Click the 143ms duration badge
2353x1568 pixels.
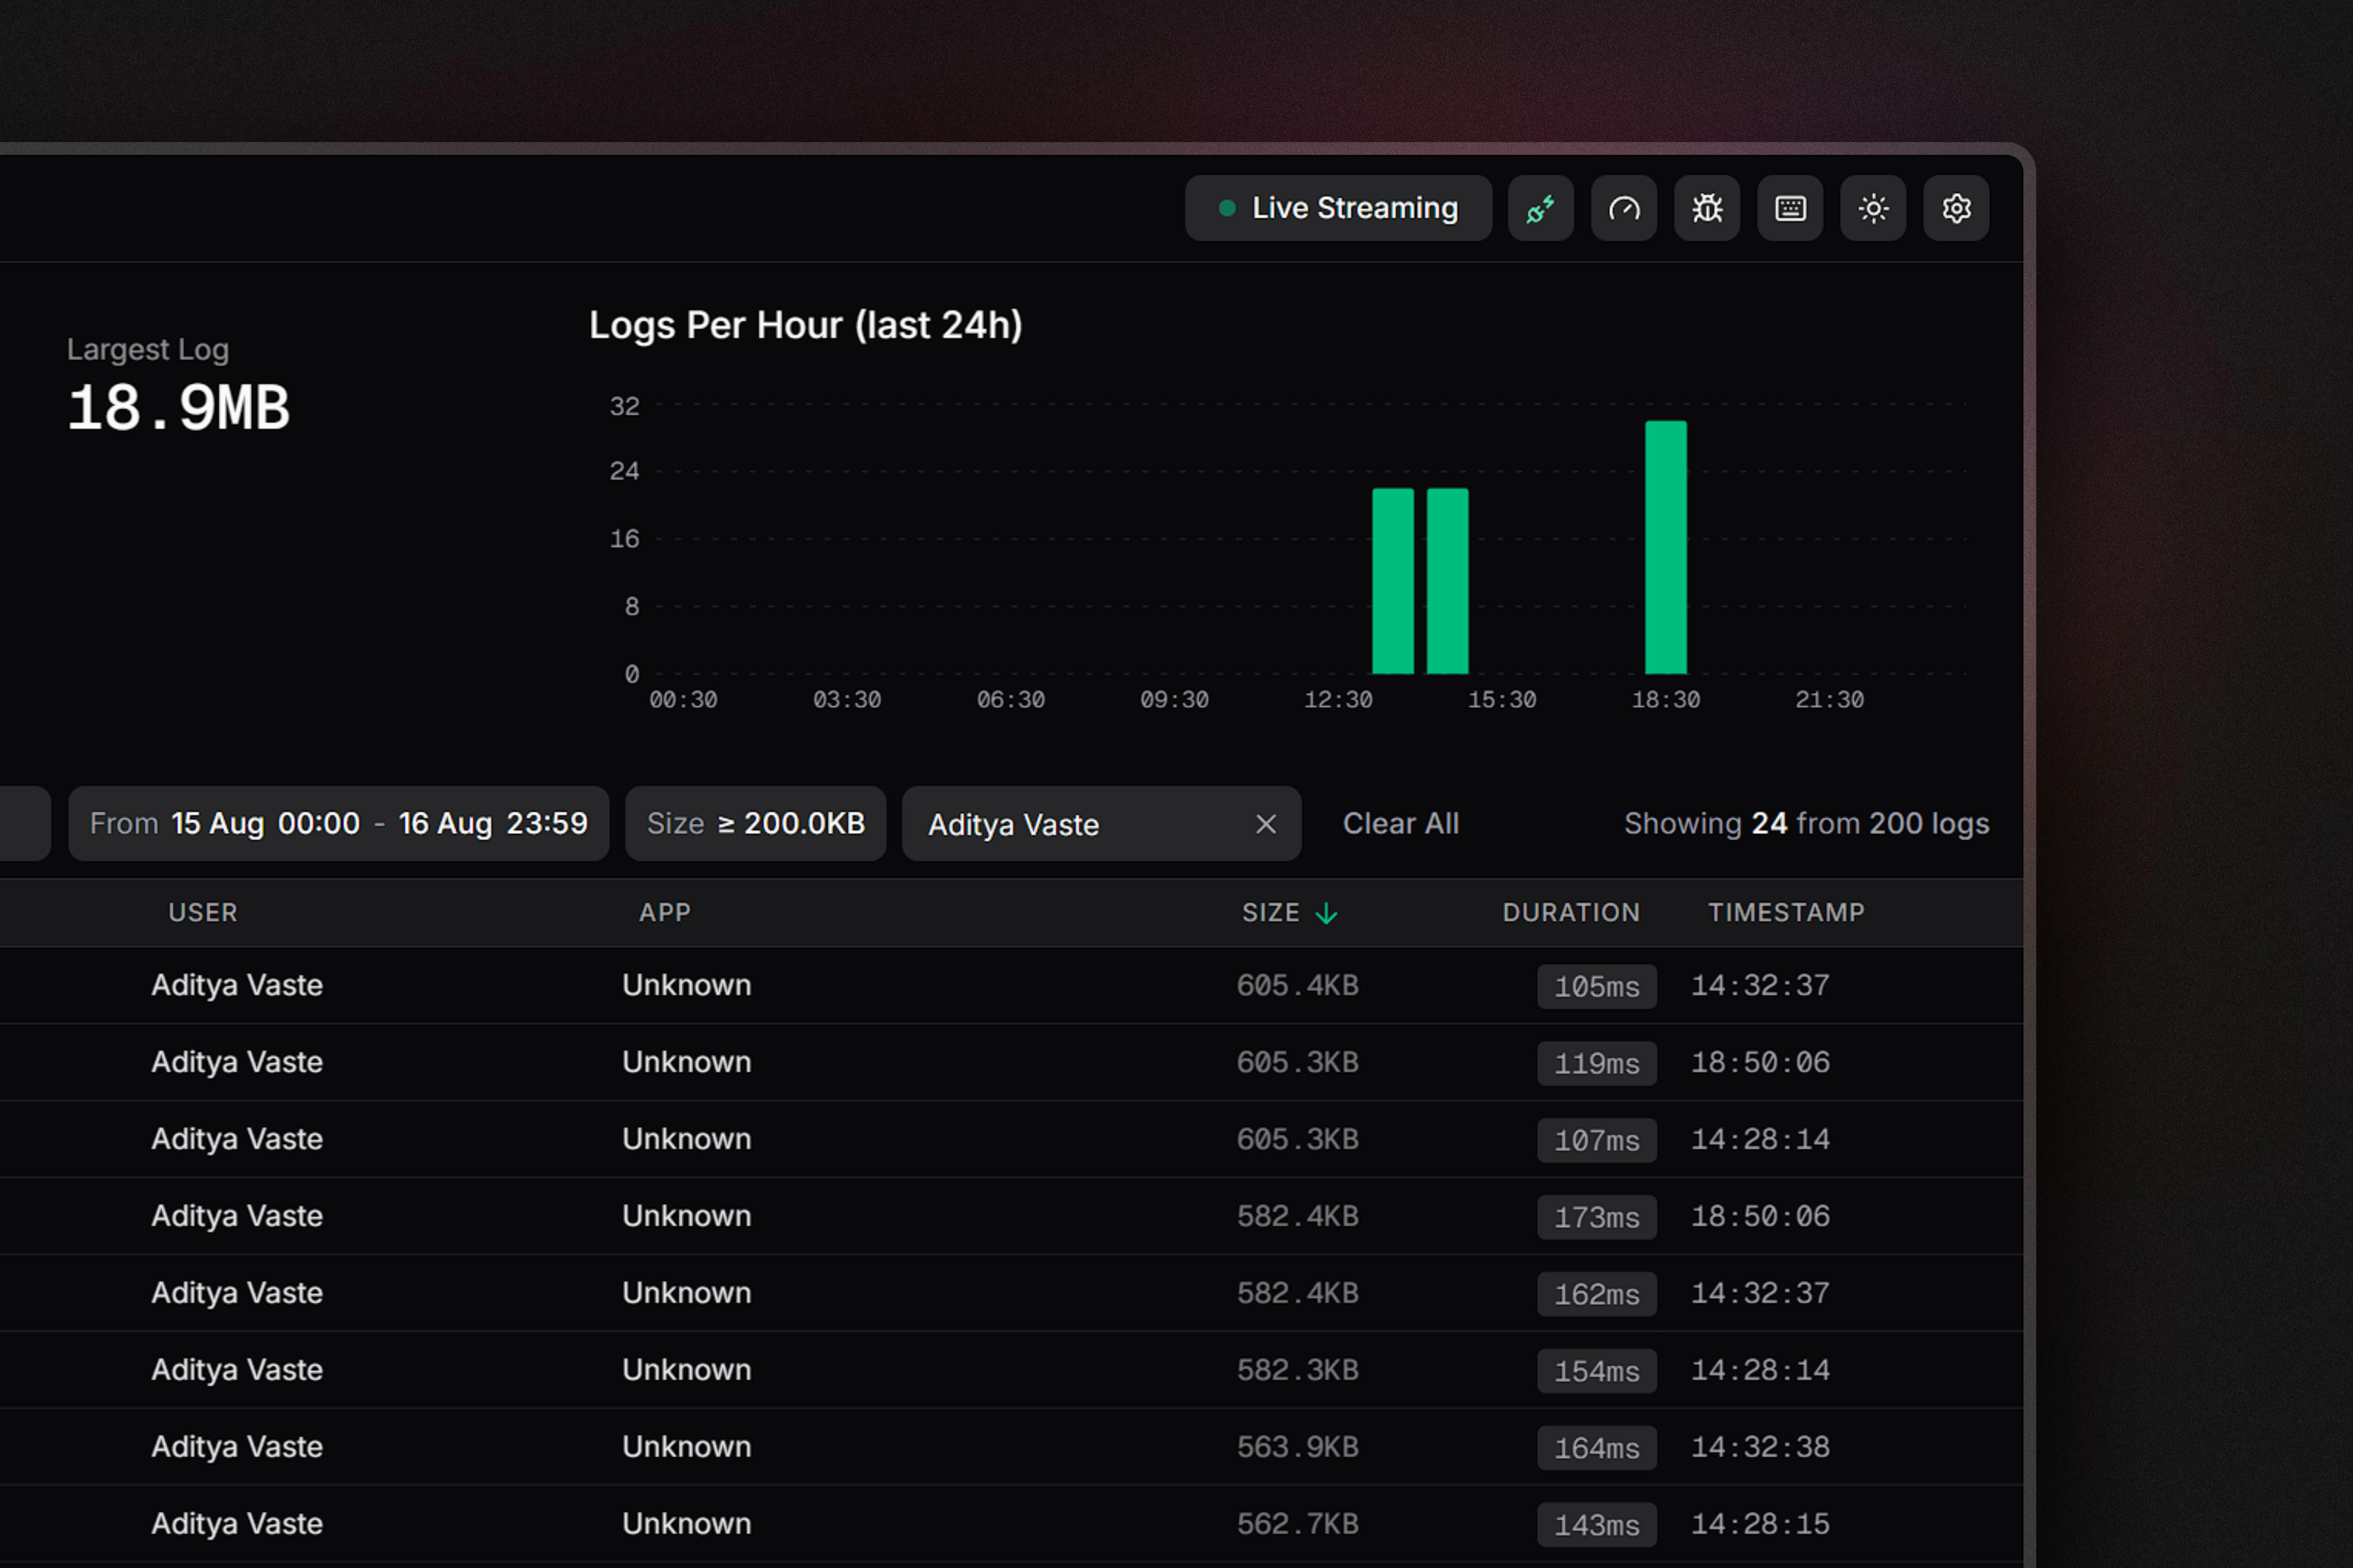pos(1597,1526)
